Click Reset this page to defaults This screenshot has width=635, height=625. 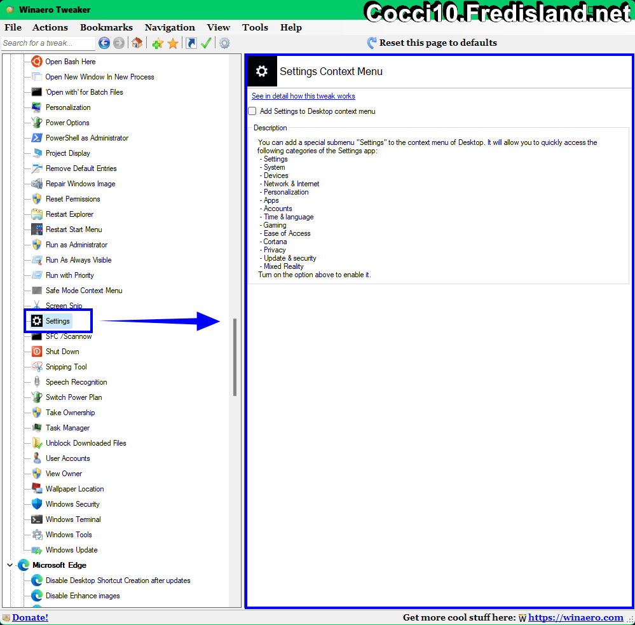tap(432, 43)
